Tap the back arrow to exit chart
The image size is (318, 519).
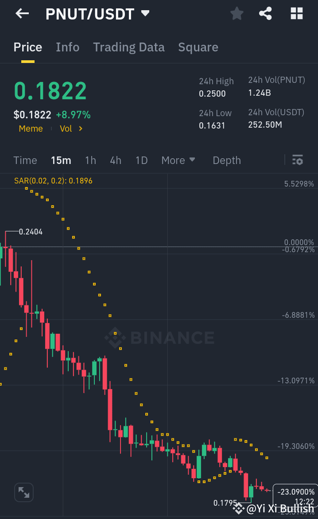click(x=21, y=13)
